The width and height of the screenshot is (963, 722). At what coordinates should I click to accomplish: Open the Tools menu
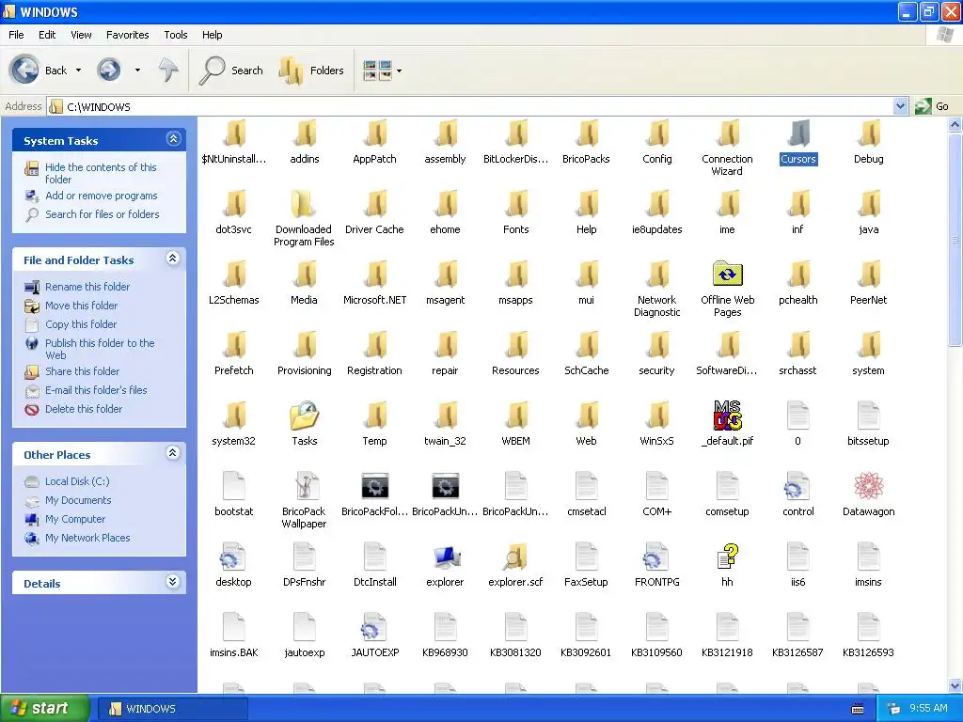176,35
